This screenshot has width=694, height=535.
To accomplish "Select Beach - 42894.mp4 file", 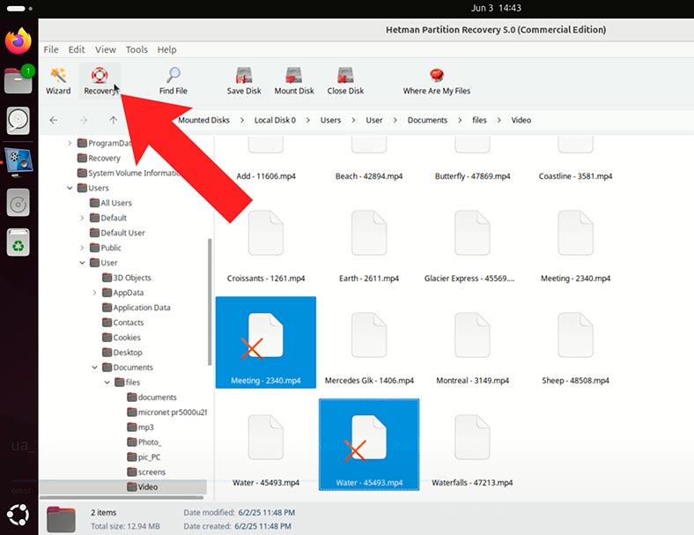I will pos(369,159).
